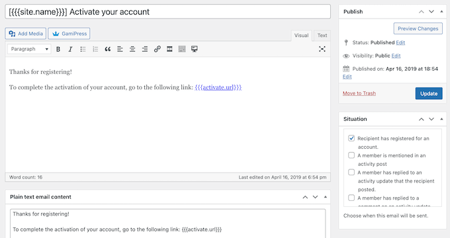Image resolution: width=450 pixels, height=238 pixels.
Task: Open the {{{activate.url}}} link in editor
Action: (x=218, y=87)
